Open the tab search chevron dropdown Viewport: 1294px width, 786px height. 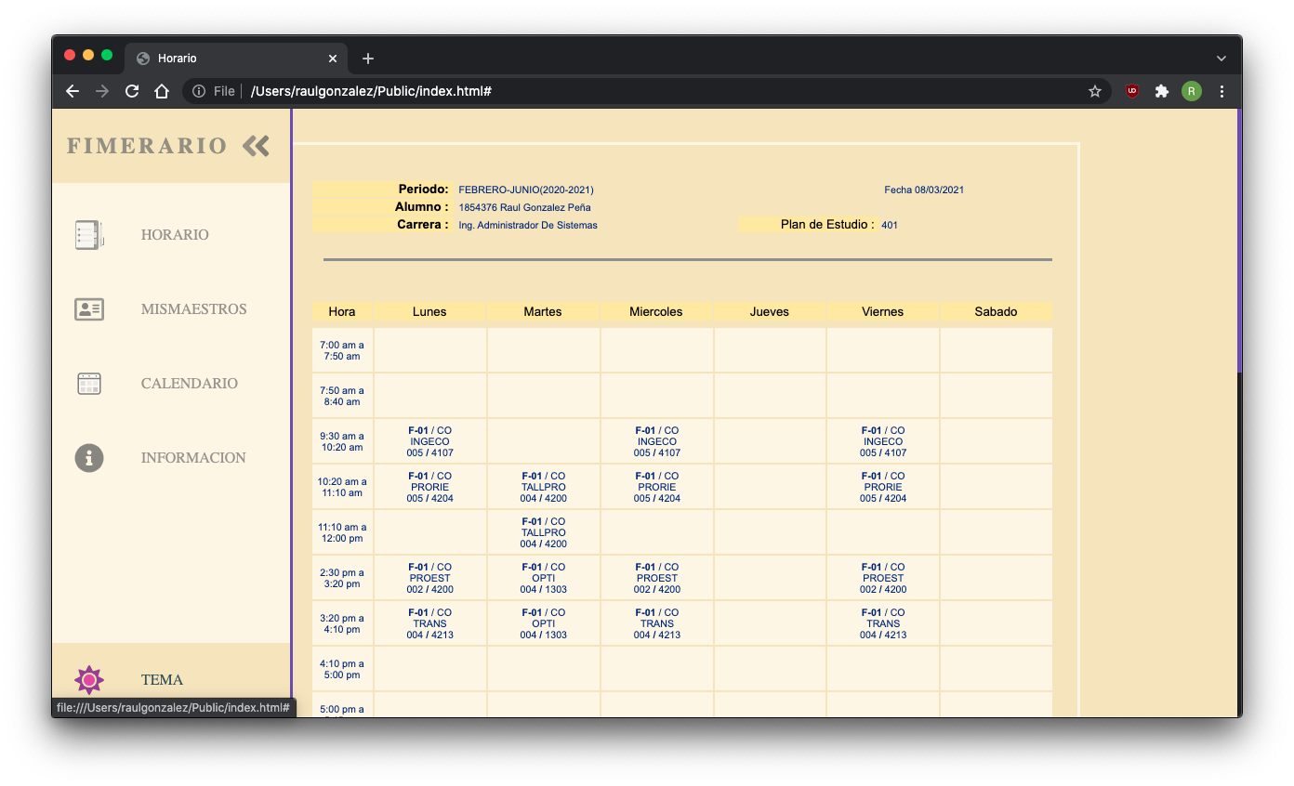pyautogui.click(x=1221, y=59)
